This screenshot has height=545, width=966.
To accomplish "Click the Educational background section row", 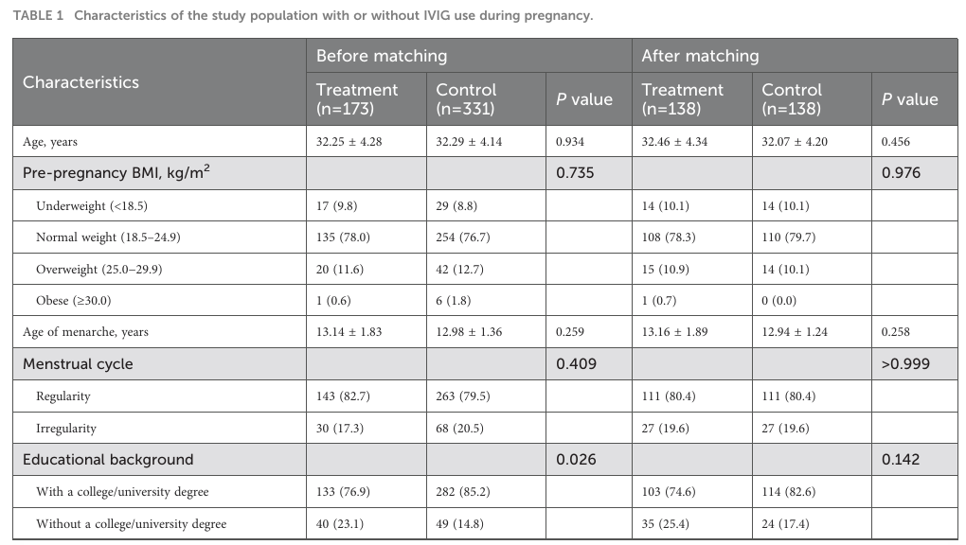I will coord(108,460).
